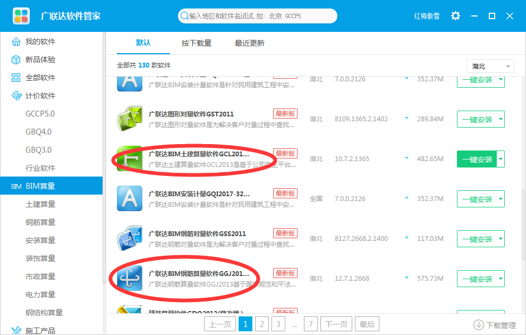Viewport: 526px width, 335px height.
Task: Select 安装算量 category
Action: click(x=40, y=240)
